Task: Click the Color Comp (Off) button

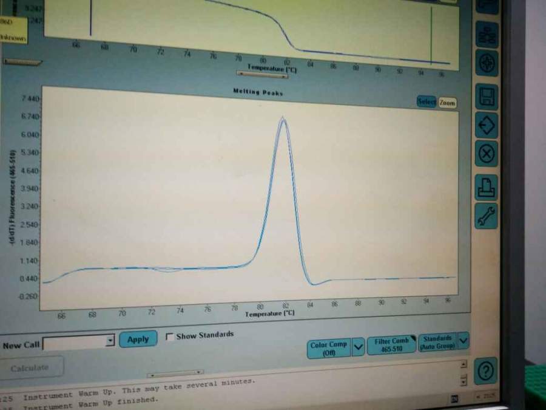Action: coord(329,348)
